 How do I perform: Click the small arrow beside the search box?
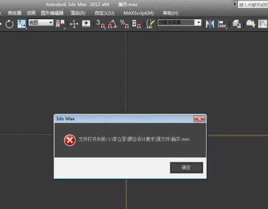(235, 4)
